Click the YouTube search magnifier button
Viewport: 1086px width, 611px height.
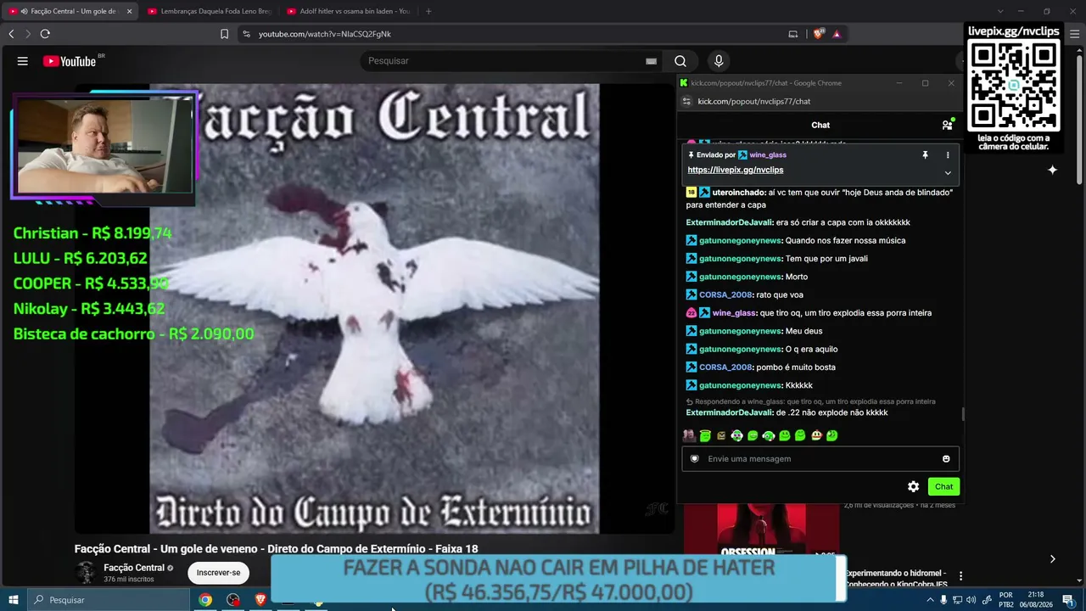coord(680,61)
